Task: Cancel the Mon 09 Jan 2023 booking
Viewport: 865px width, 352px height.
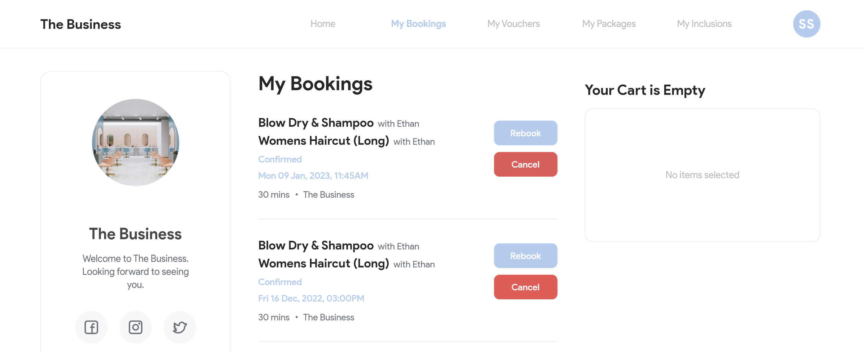Action: [525, 165]
